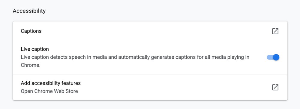Screen dimensions: 300x109
Task: Click the Live caption title text
Action: [35, 49]
